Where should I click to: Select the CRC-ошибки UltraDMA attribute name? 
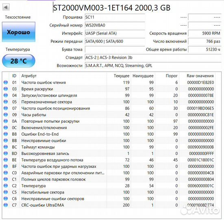[x=43, y=205]
